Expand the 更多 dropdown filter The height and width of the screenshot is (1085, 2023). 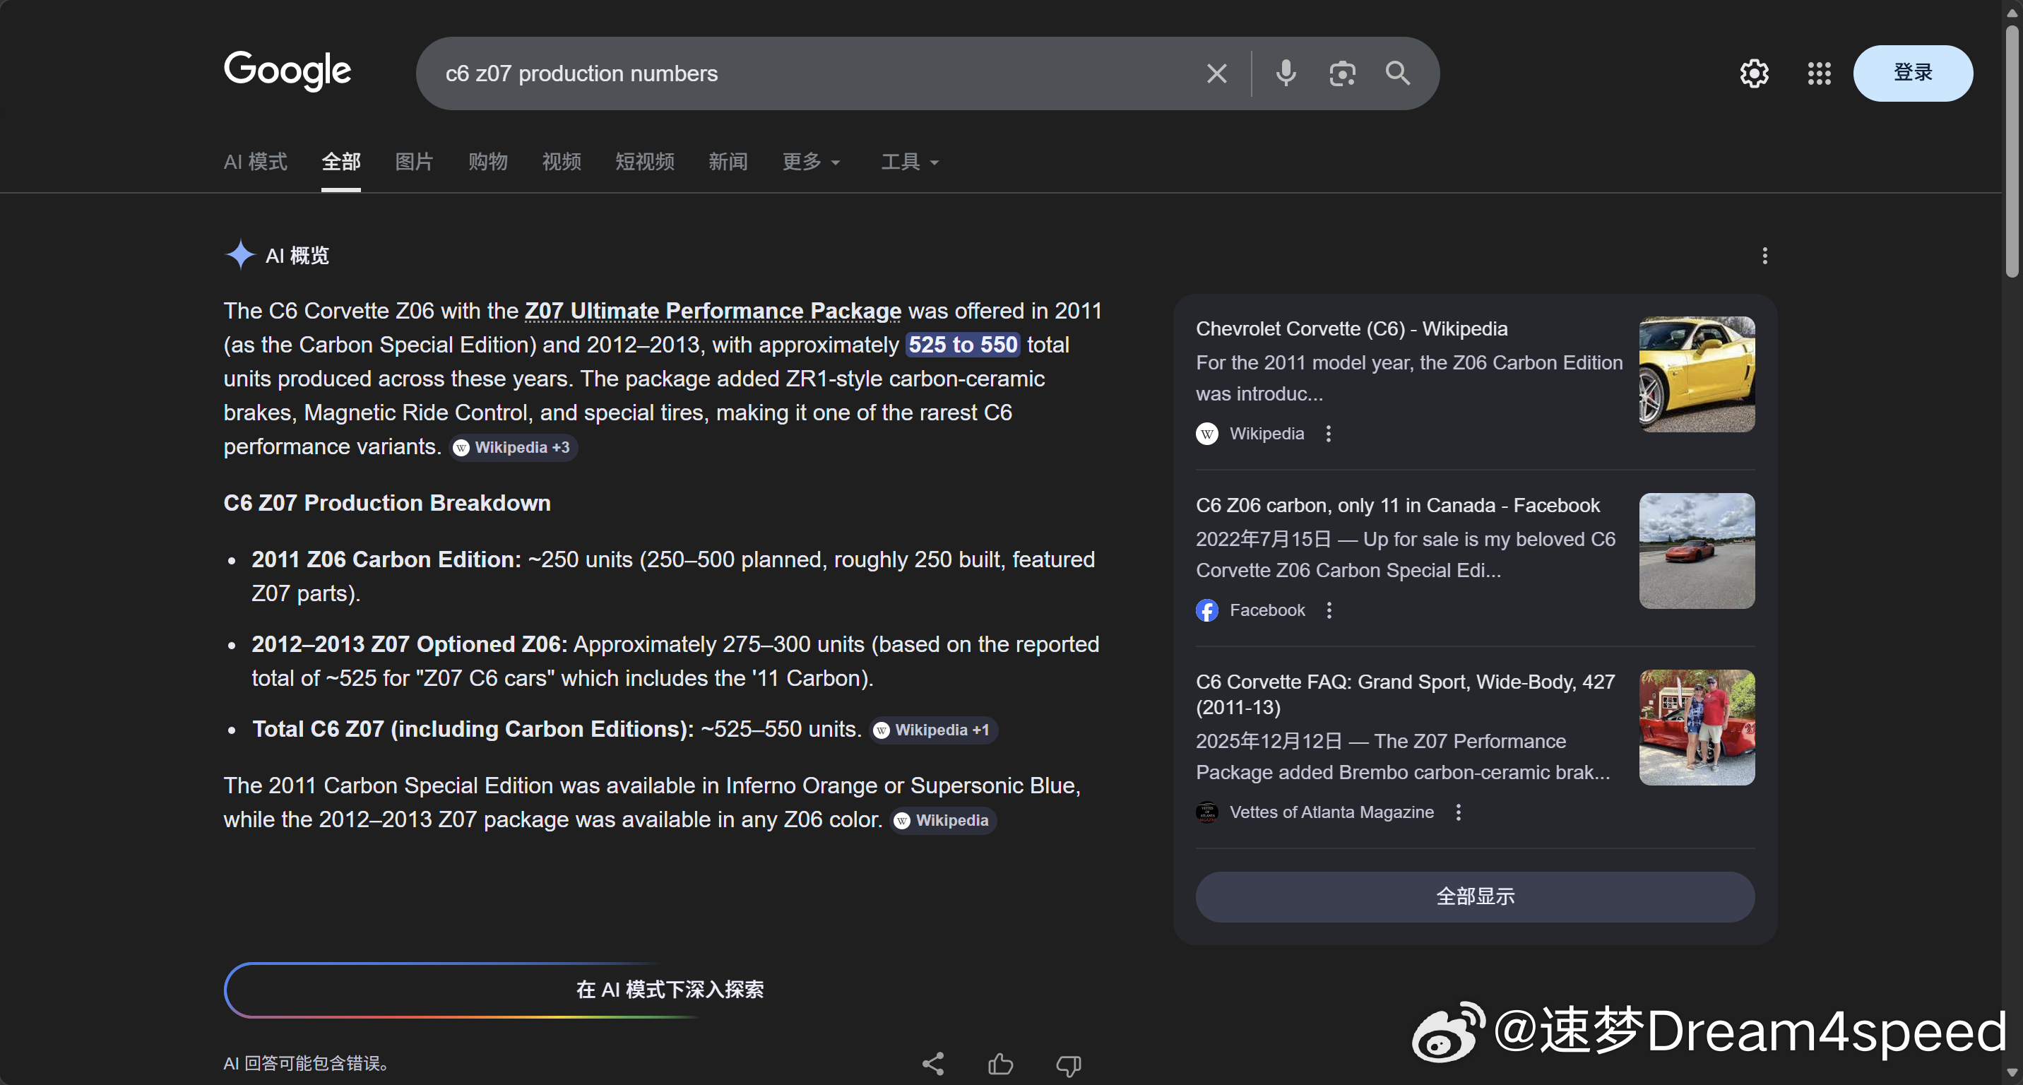pos(811,162)
